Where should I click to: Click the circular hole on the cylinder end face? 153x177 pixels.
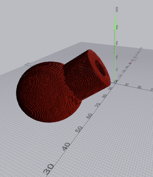(101, 68)
